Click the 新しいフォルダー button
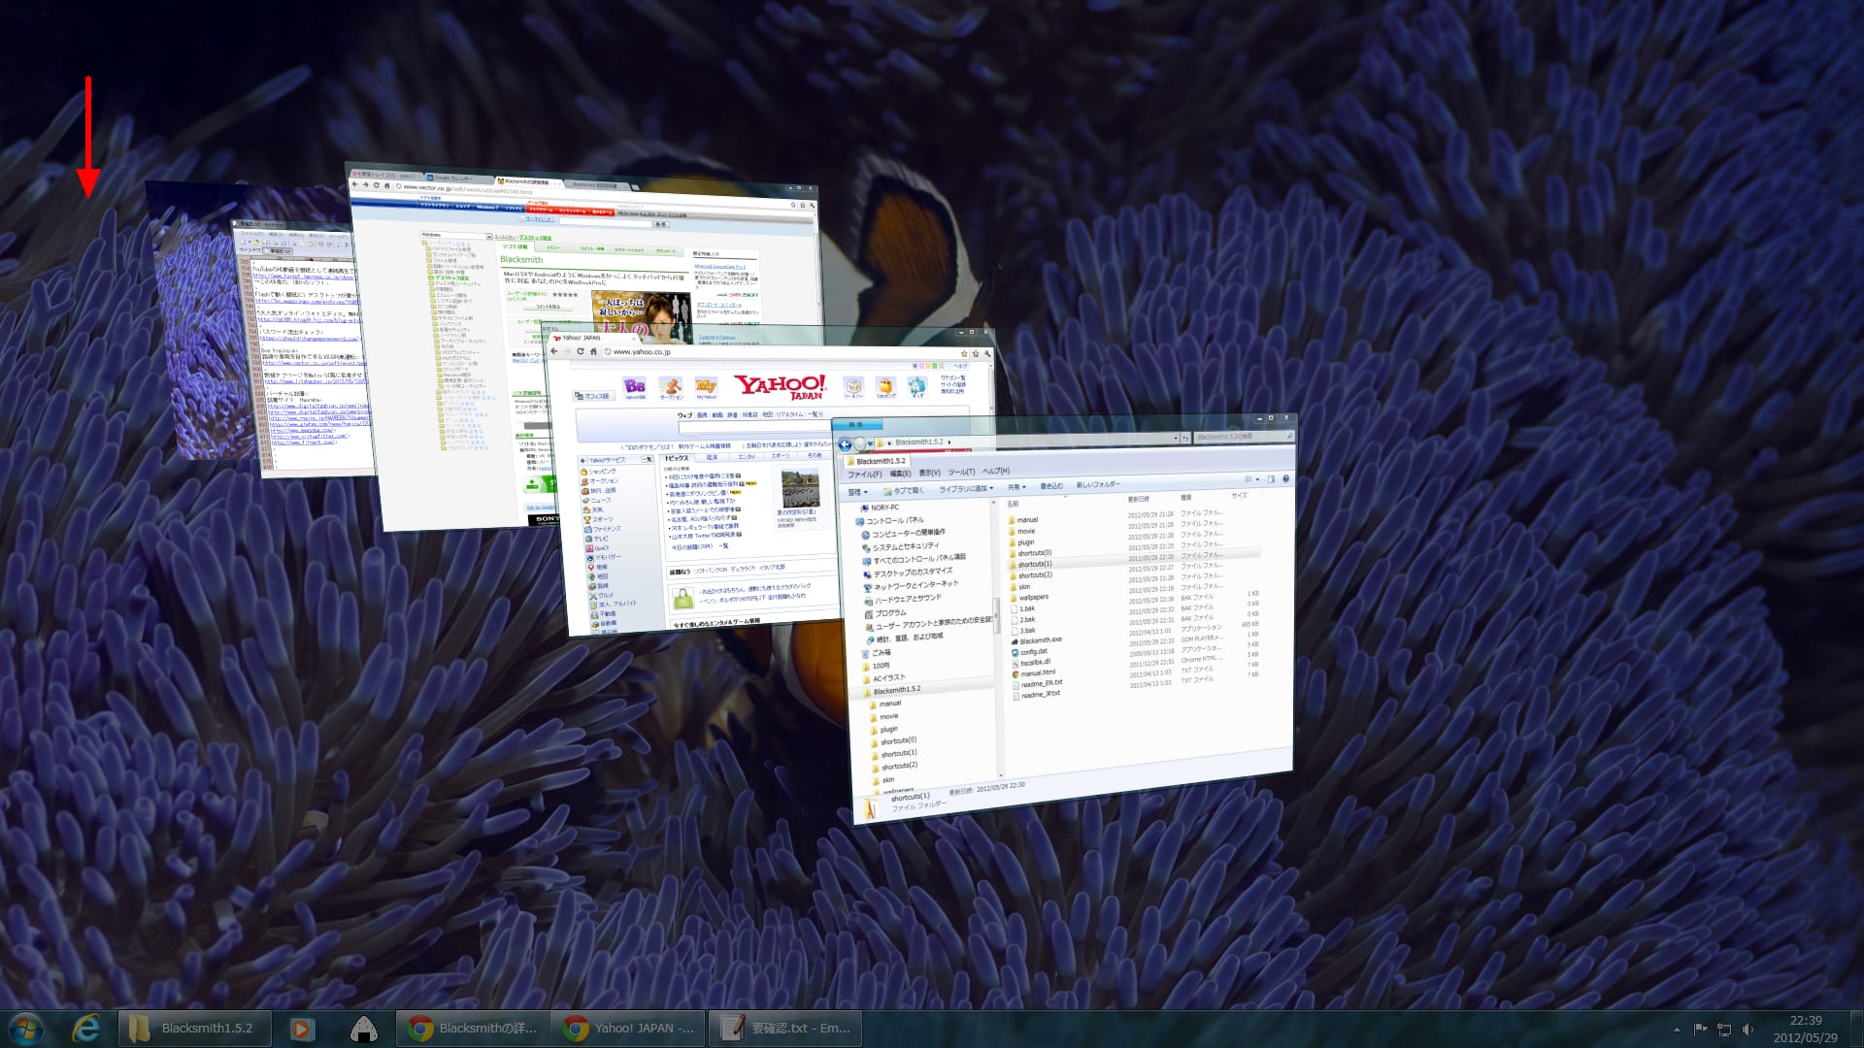This screenshot has height=1048, width=1864. click(1098, 485)
